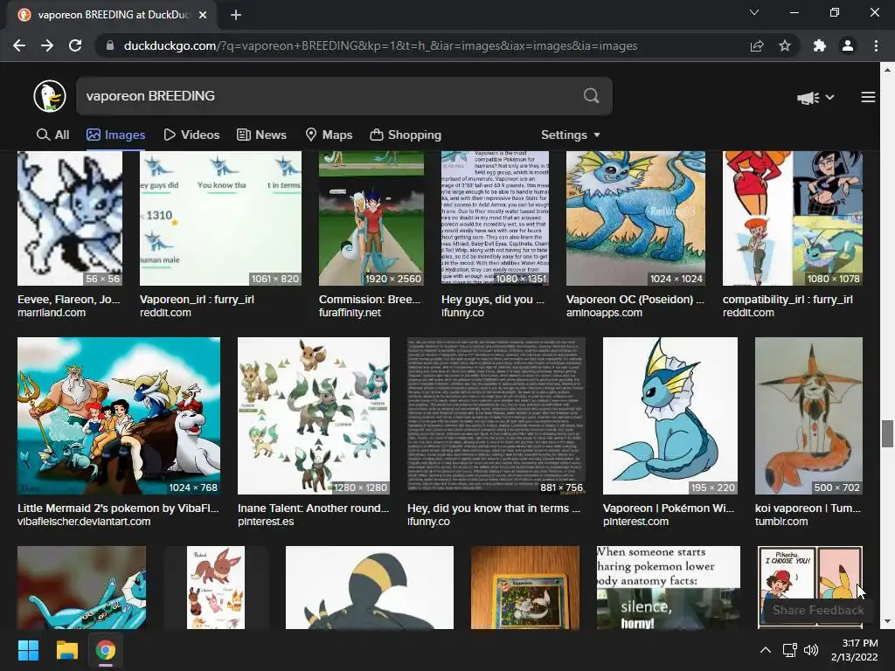Click the site padlock icon

[110, 45]
